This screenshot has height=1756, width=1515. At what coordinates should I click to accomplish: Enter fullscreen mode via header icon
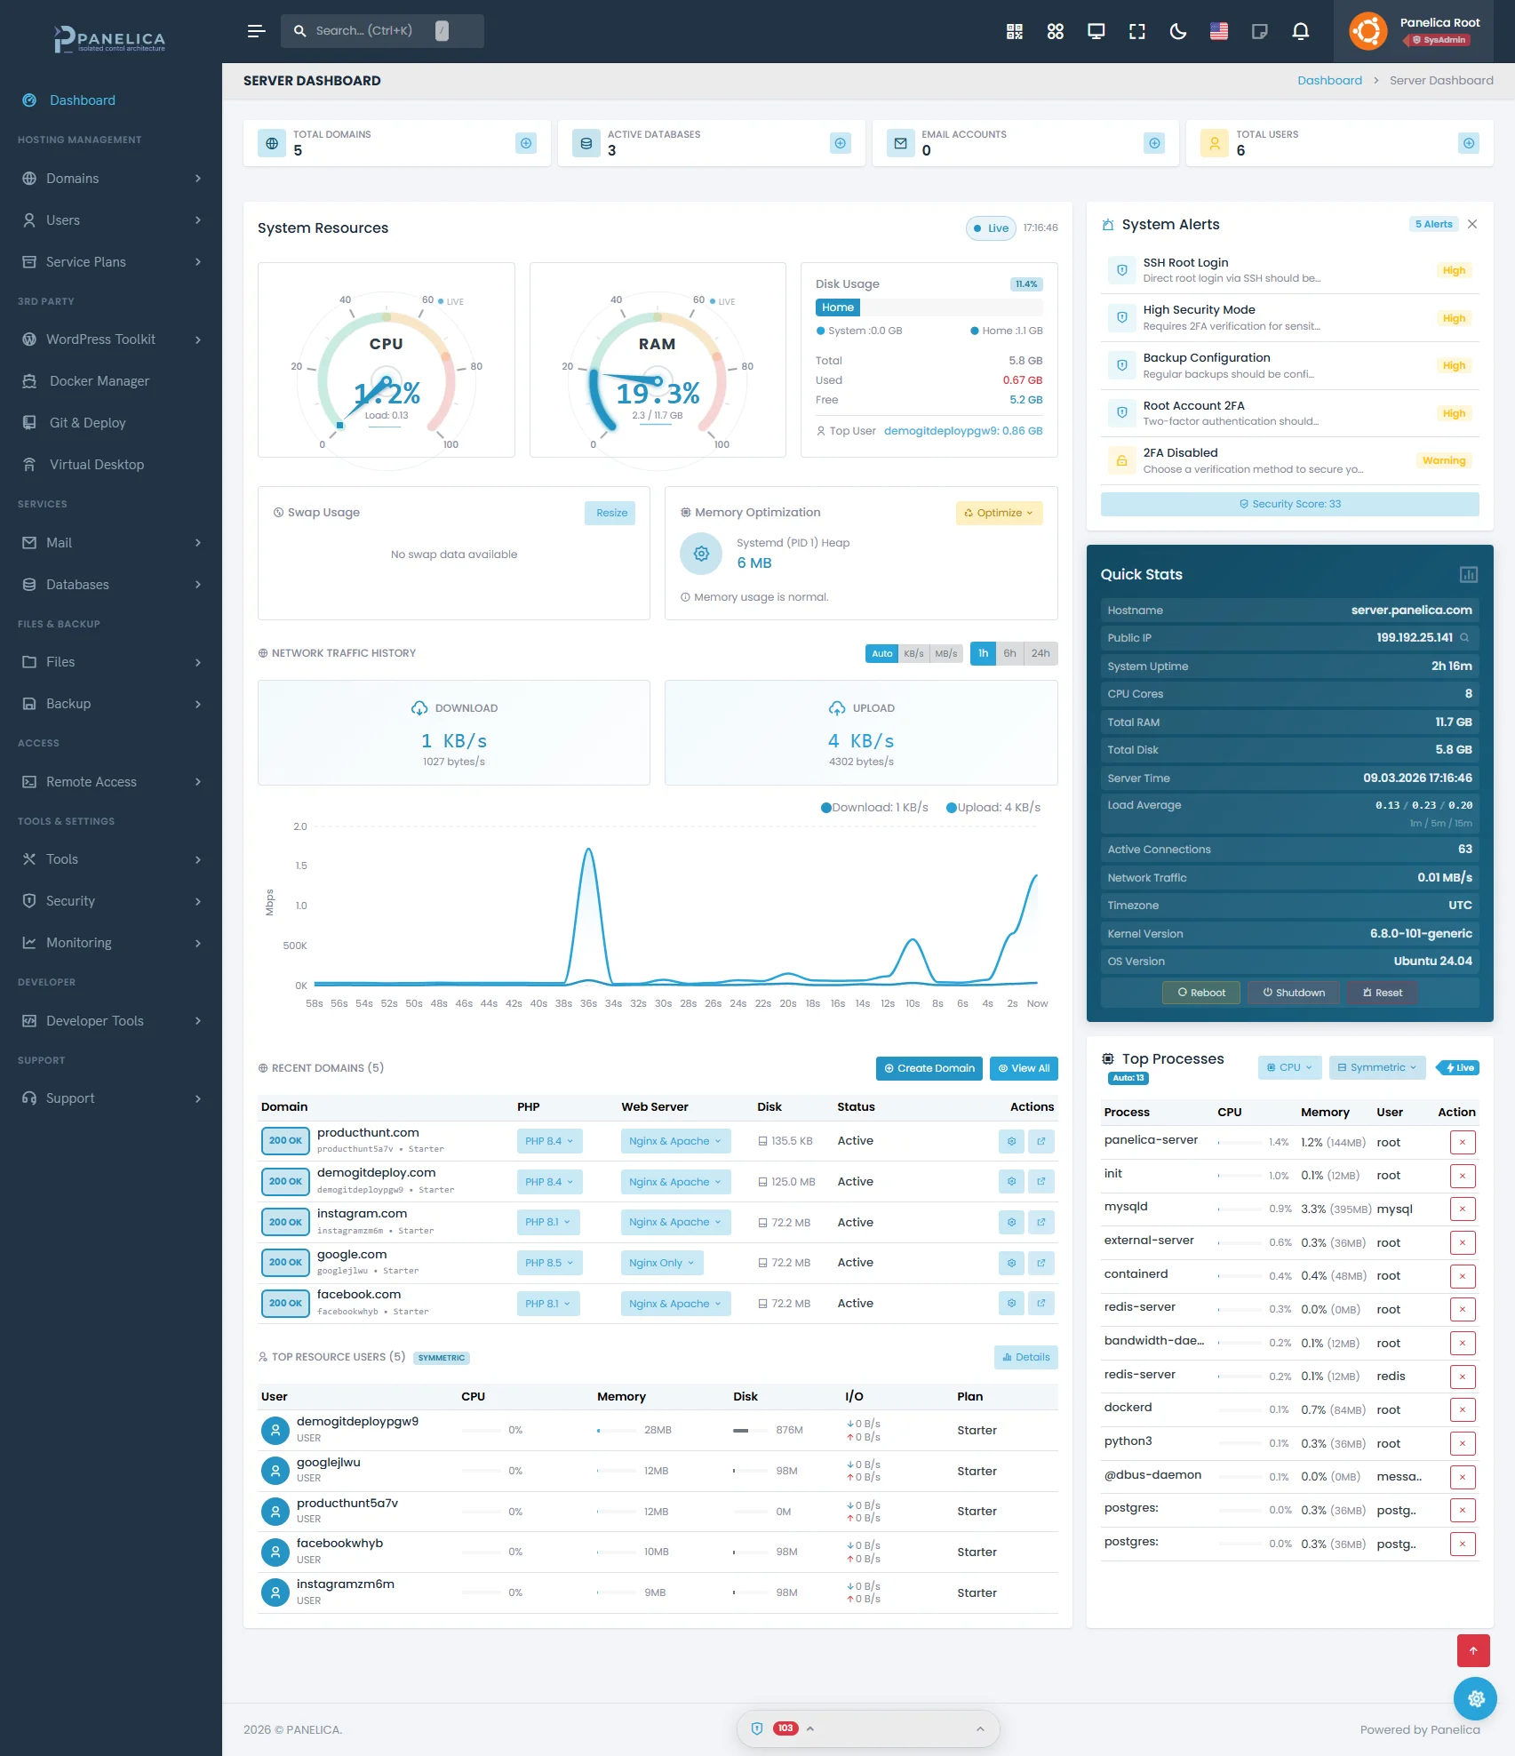(x=1136, y=32)
